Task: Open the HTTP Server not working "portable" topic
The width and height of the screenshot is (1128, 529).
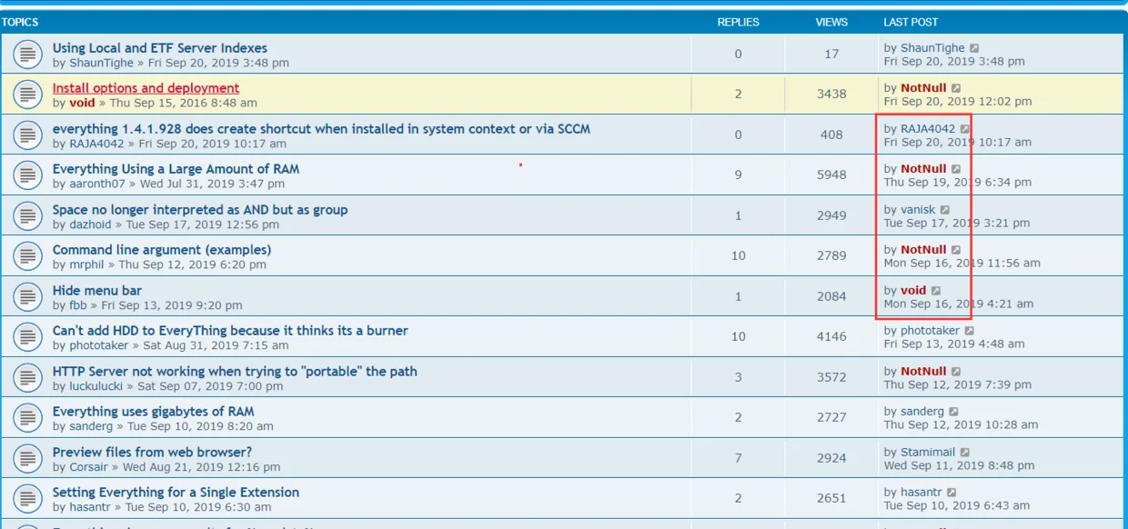Action: coord(235,371)
